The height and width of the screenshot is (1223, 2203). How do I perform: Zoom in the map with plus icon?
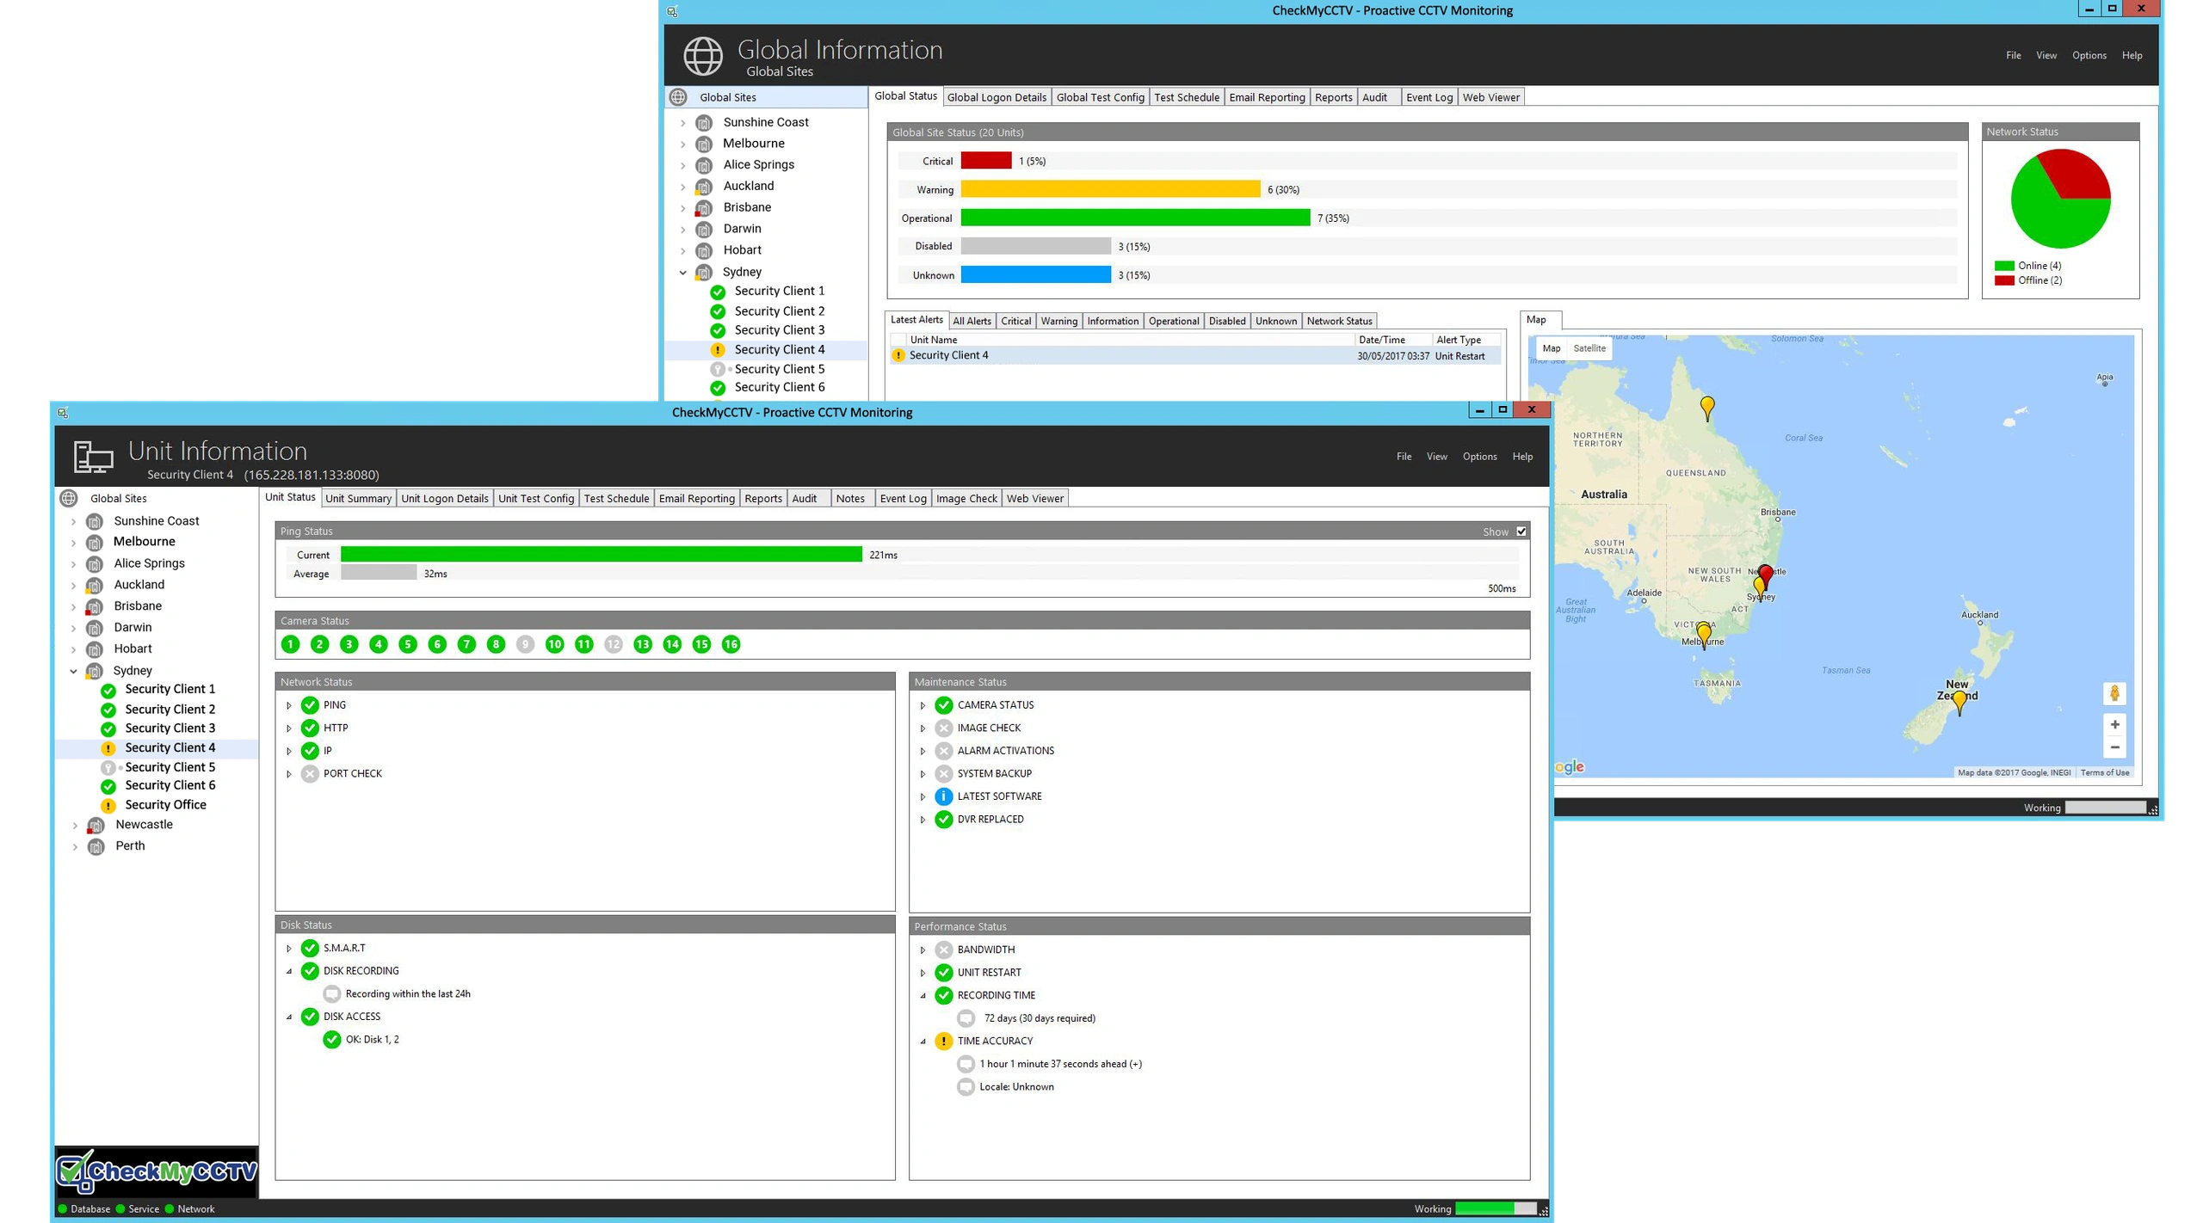(2114, 724)
